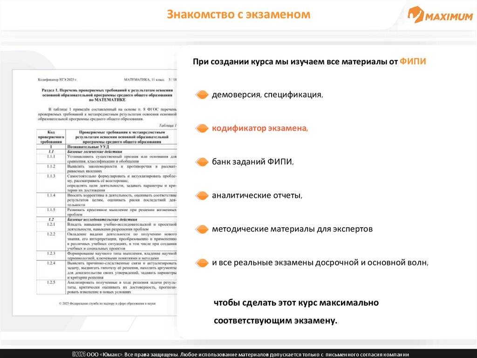Select 'методические материалы для экспертов' line

[x=292, y=229]
